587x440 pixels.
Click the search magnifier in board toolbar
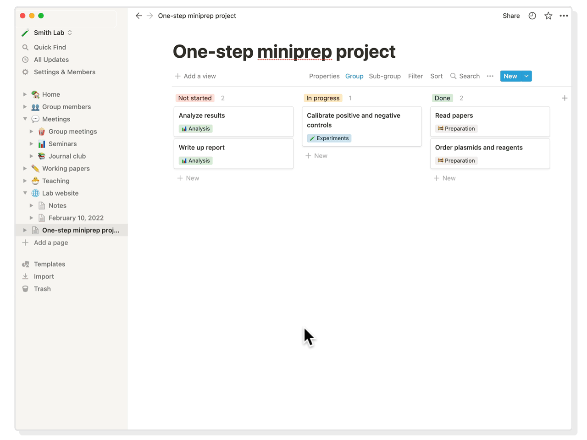[453, 76]
